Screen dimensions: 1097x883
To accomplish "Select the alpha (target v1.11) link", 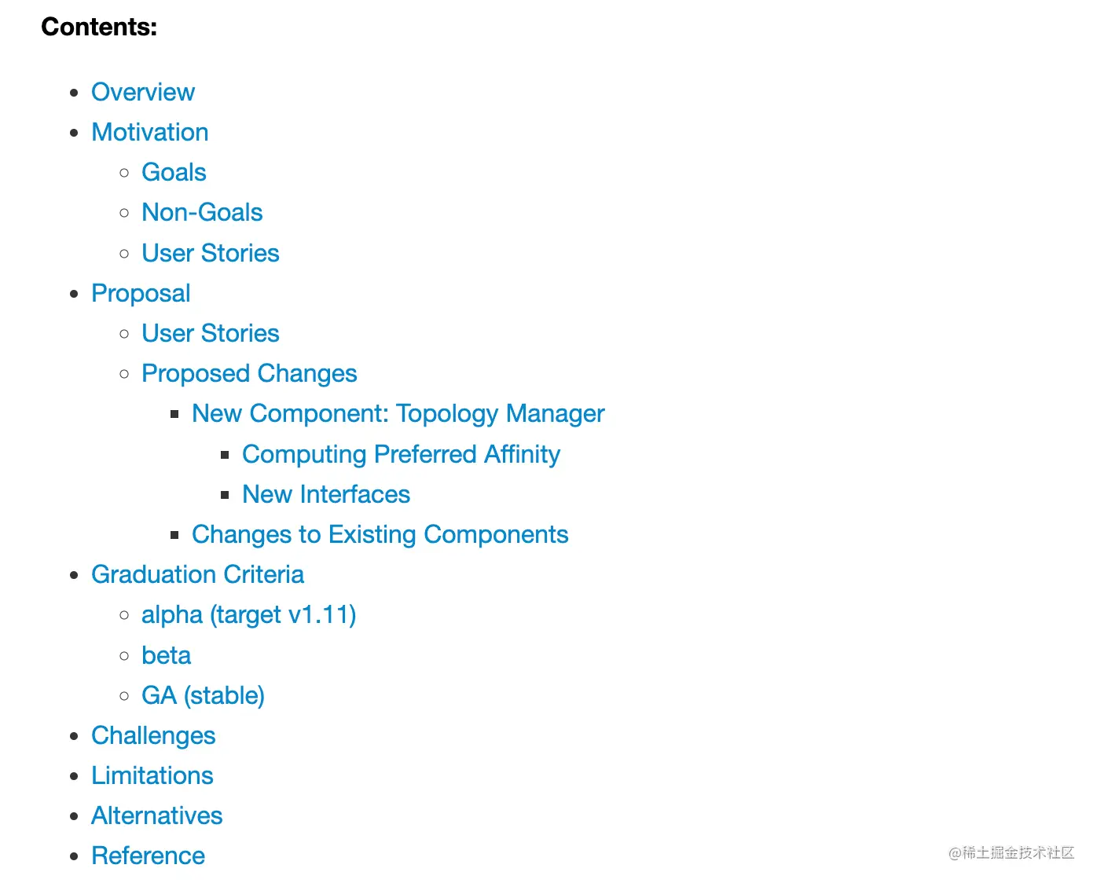I will click(248, 614).
